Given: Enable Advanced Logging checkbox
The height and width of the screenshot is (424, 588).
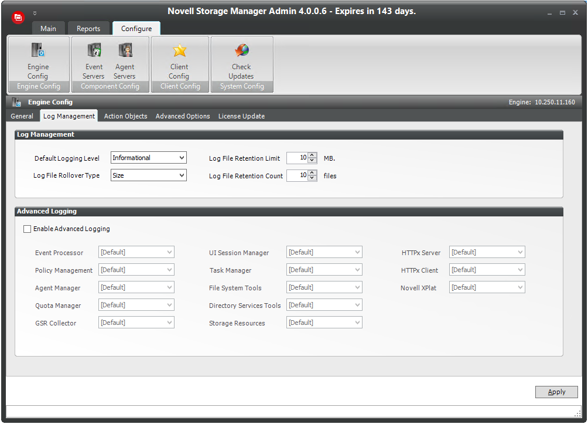Looking at the screenshot, I should (x=27, y=229).
